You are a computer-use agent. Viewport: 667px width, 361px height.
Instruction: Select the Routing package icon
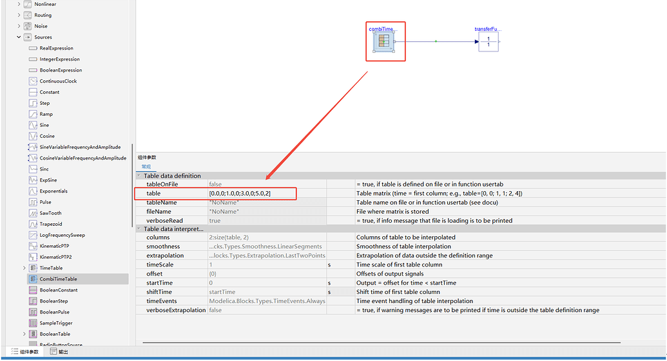[28, 15]
